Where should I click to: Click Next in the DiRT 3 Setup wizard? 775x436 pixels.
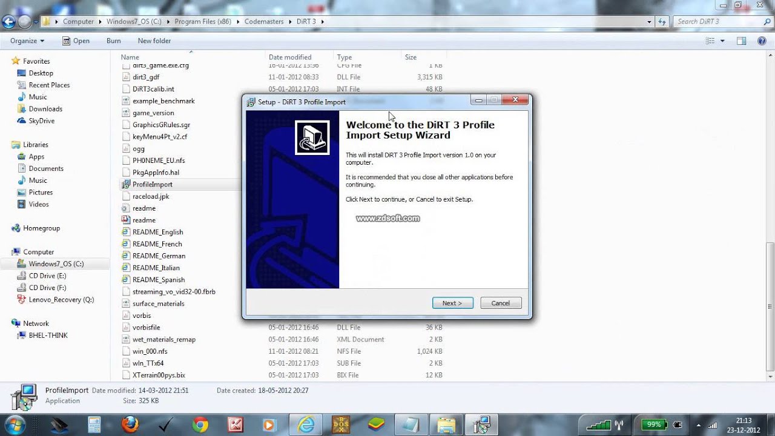tap(452, 303)
